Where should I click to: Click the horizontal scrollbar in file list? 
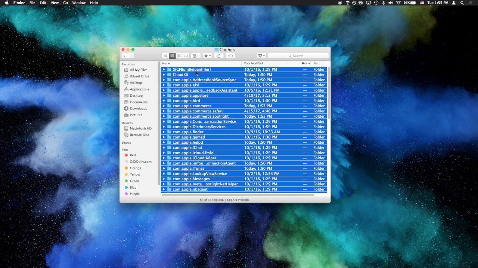pyautogui.click(x=238, y=195)
